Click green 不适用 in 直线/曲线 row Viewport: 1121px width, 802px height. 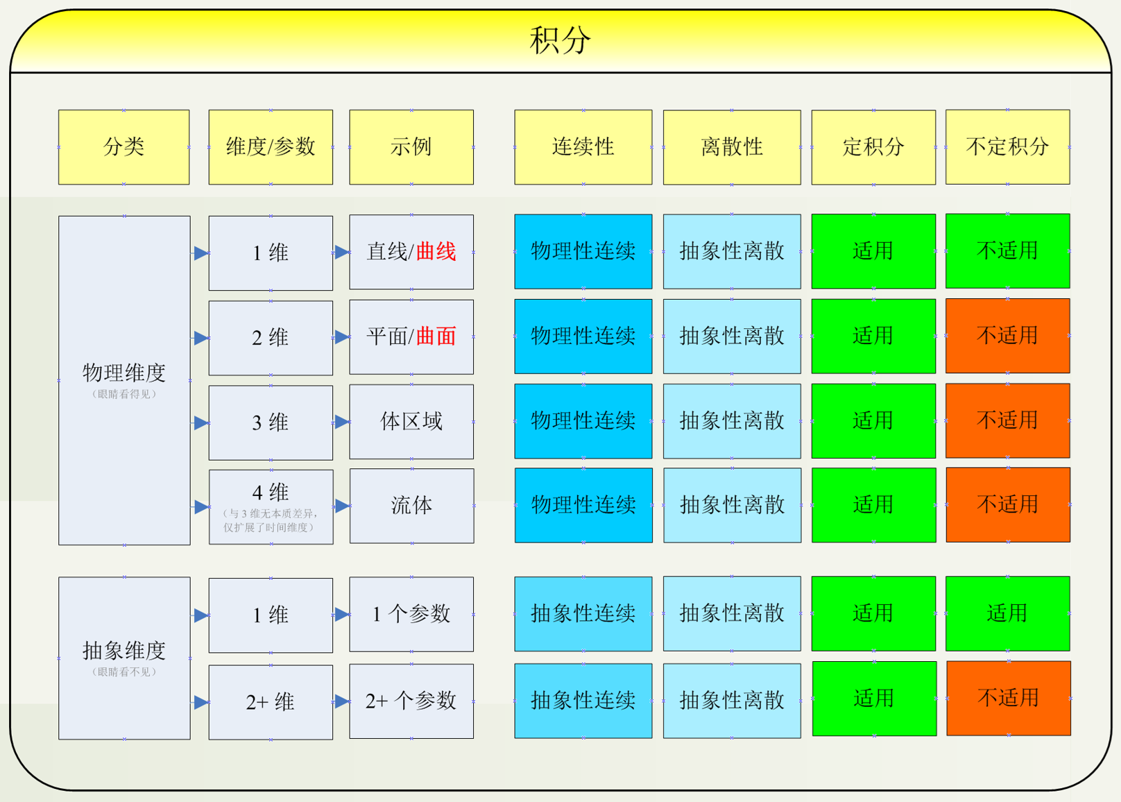click(1008, 251)
